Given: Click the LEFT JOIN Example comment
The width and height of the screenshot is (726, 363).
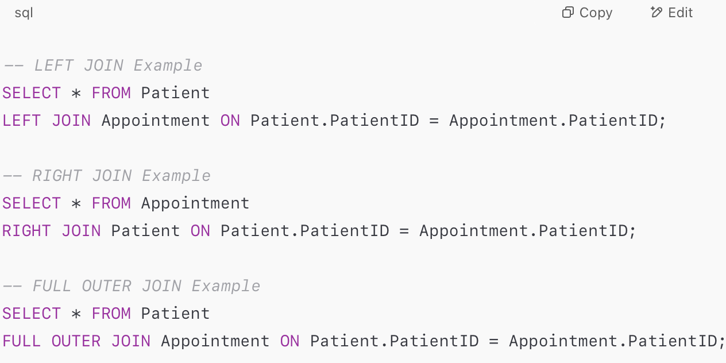Looking at the screenshot, I should (102, 65).
